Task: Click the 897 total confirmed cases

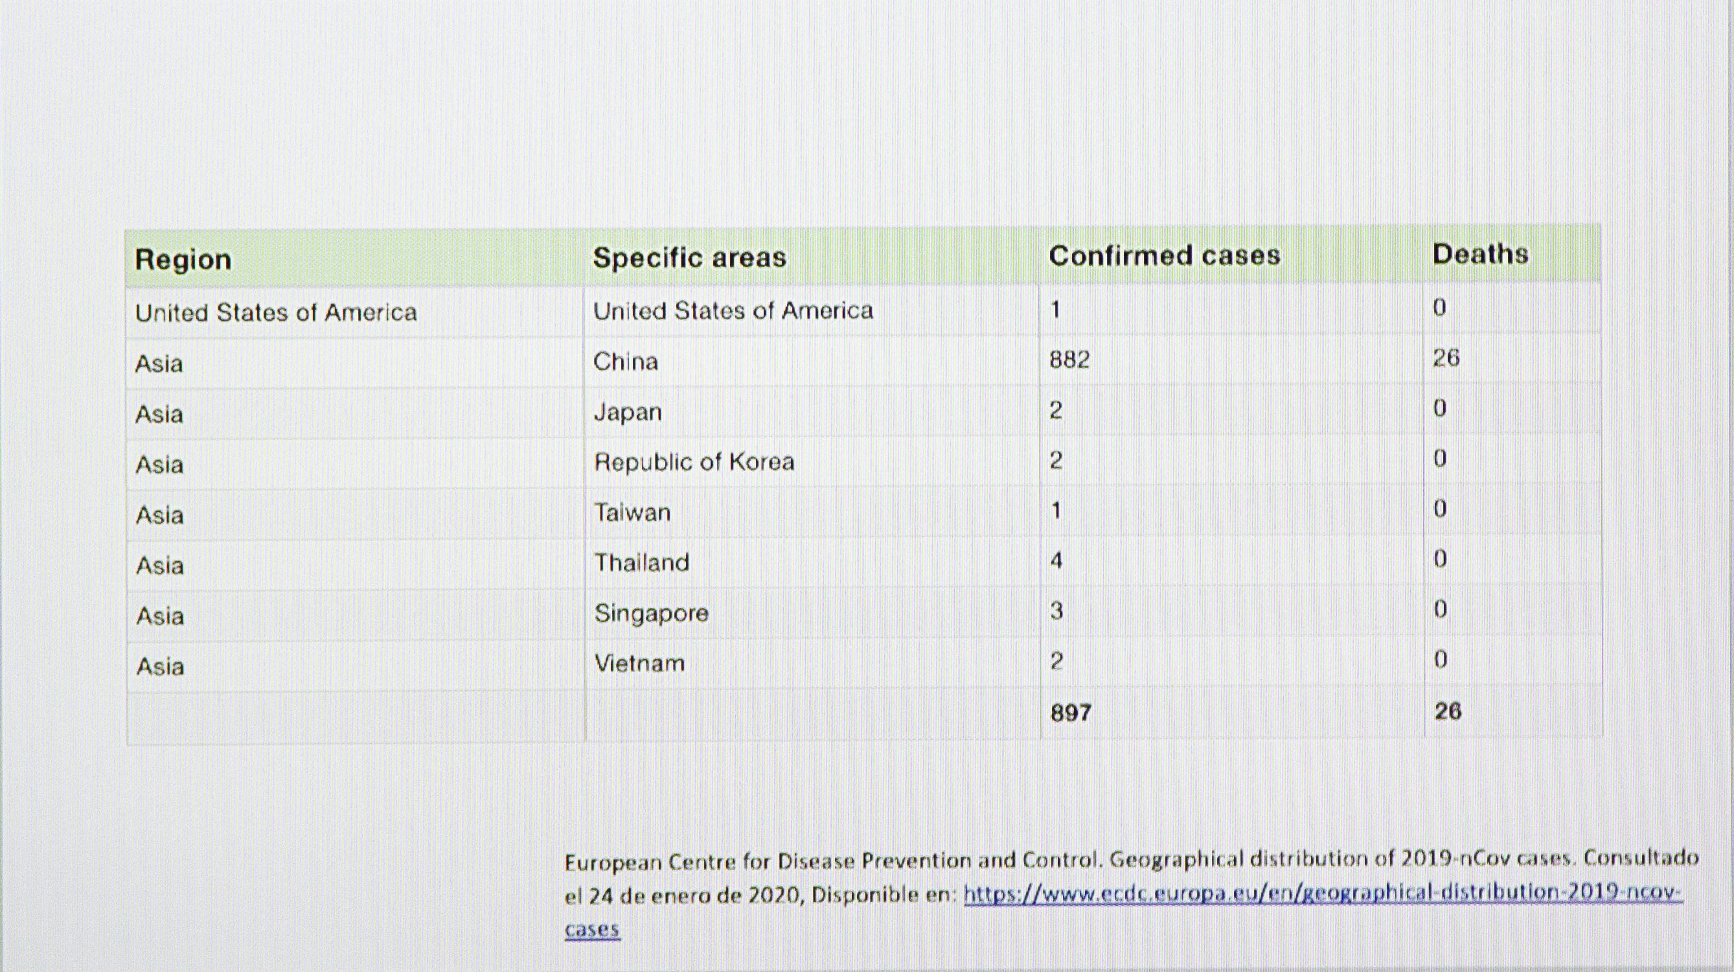Action: (x=1070, y=713)
